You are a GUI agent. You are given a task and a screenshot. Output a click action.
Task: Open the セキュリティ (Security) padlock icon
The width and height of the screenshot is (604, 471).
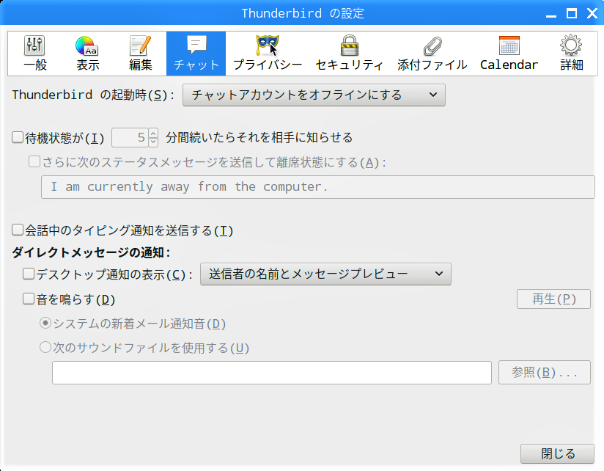[x=350, y=54]
